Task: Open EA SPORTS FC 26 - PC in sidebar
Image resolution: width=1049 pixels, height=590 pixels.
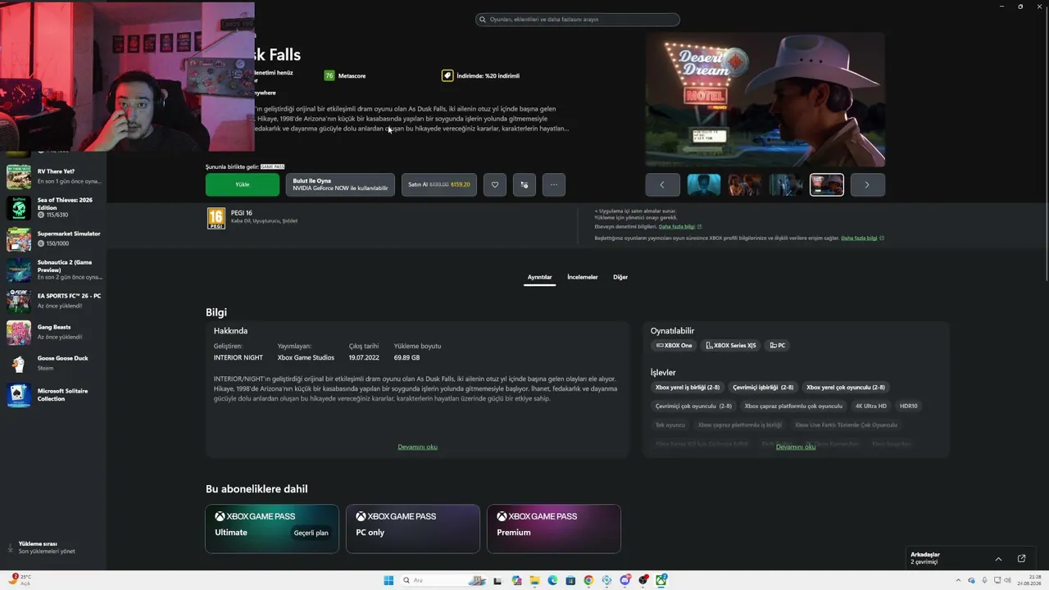Action: pyautogui.click(x=54, y=301)
